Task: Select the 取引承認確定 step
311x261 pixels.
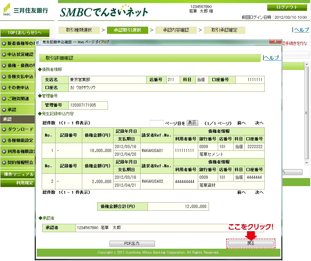Action: coord(224,30)
